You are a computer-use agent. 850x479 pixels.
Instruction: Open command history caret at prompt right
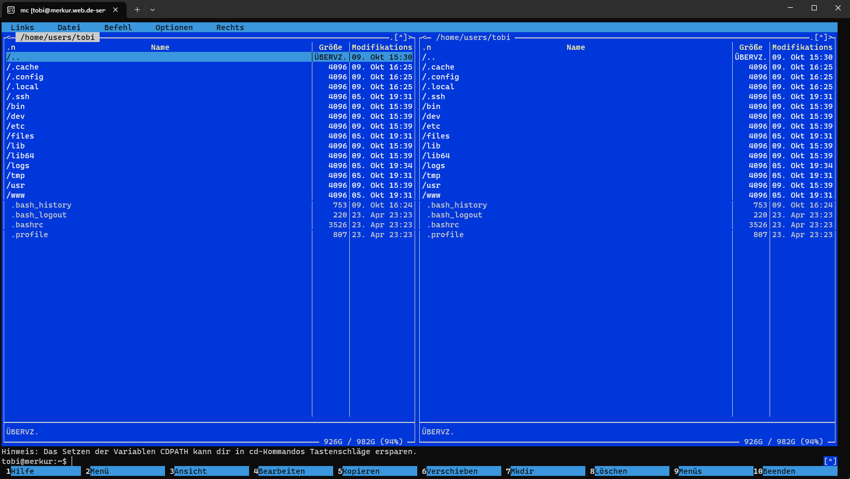830,461
